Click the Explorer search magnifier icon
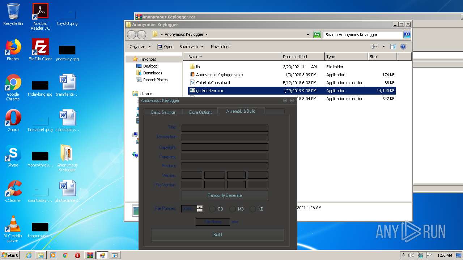 pyautogui.click(x=407, y=35)
